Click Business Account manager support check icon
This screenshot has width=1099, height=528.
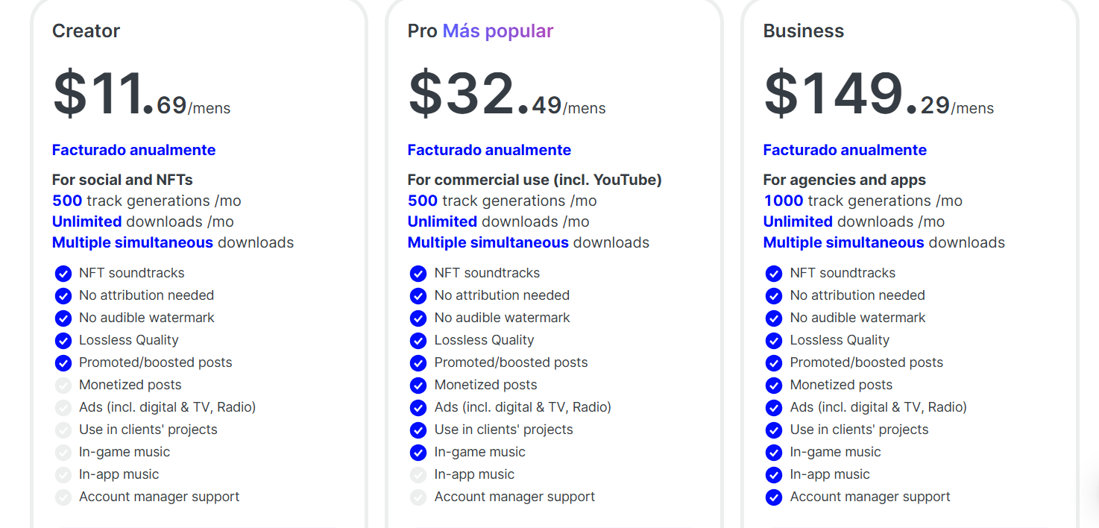(x=775, y=497)
